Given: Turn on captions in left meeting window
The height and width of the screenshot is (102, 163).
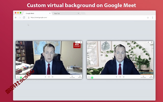Looking at the screenshot, I should (72, 77).
